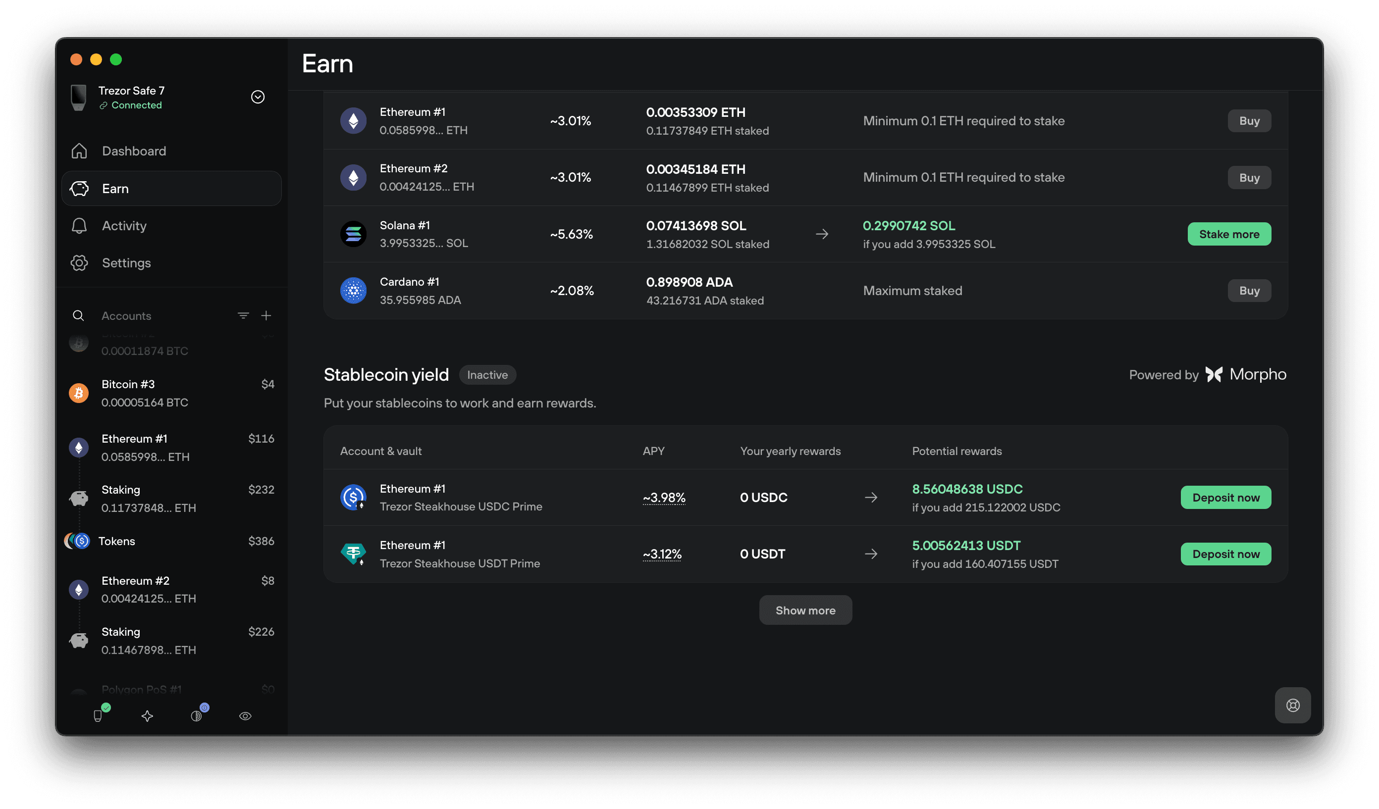Click the Show more button
The width and height of the screenshot is (1379, 809).
pyautogui.click(x=805, y=610)
